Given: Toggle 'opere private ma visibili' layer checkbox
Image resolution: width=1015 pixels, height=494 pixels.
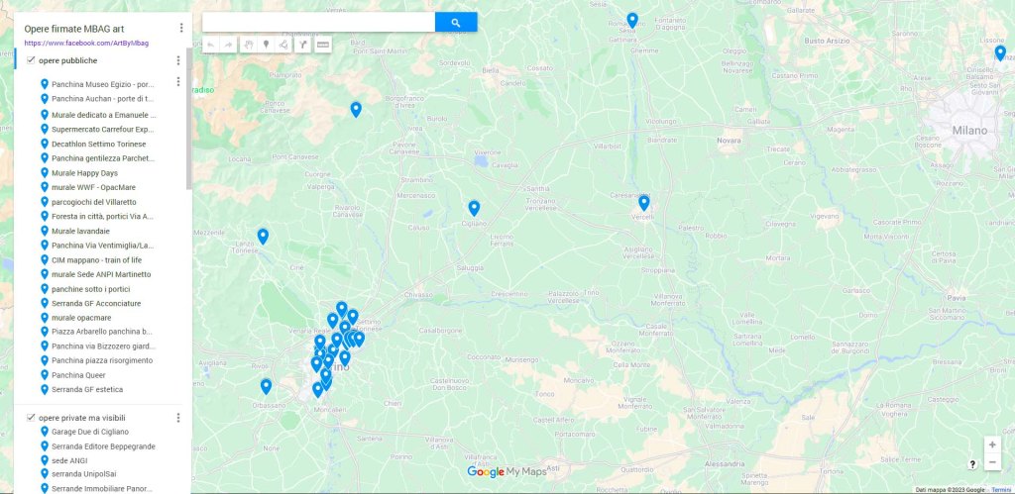Looking at the screenshot, I should pos(32,418).
